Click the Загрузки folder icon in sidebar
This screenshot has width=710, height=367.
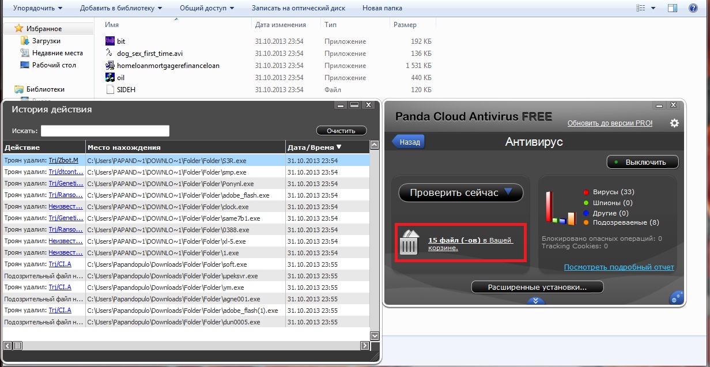coord(25,41)
